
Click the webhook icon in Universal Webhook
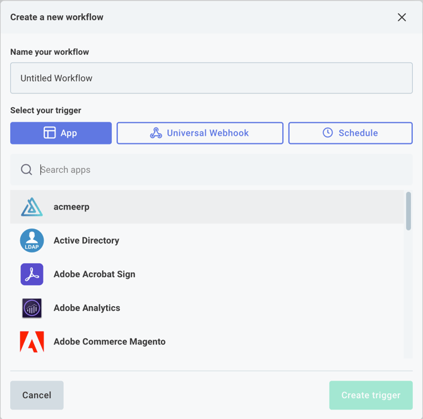[x=156, y=133]
